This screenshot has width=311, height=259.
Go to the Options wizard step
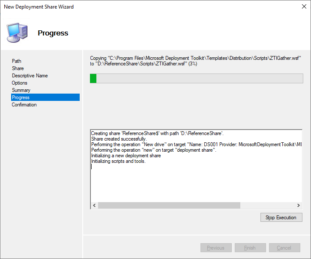point(19,83)
